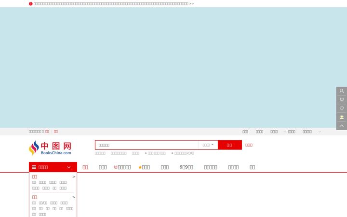This screenshot has width=347, height=217.
Task: Expand the second category's > arrow in the side menu
Action: [x=74, y=197]
